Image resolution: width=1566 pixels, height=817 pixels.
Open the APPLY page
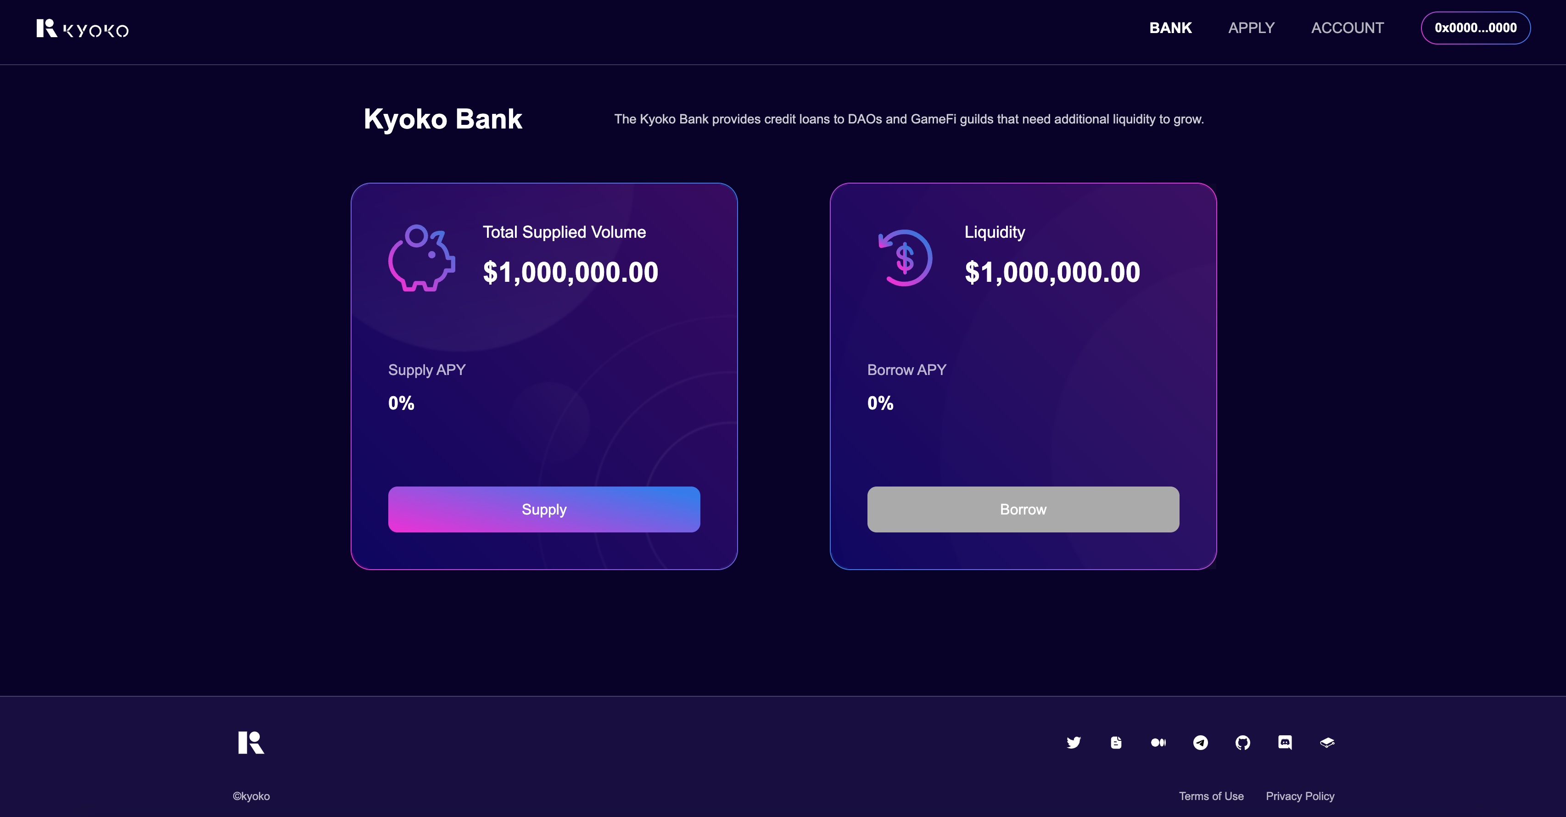(1251, 28)
